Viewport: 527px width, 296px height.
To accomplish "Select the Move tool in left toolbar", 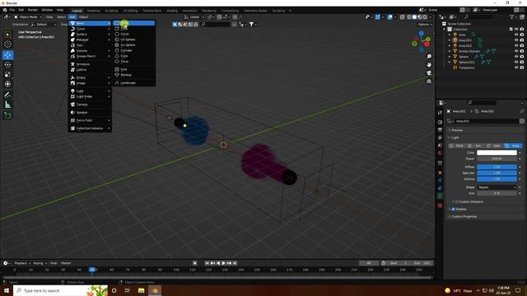I will [7, 55].
